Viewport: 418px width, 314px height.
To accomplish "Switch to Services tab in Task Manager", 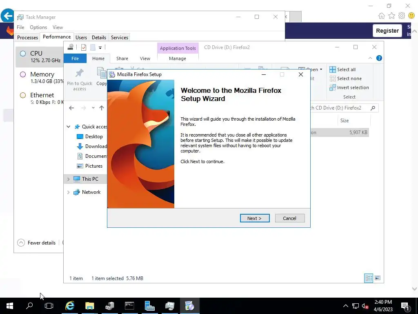I will pos(120,37).
